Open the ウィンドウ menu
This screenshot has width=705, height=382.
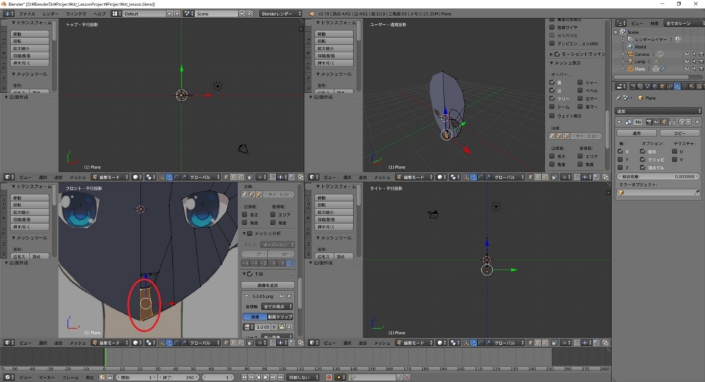point(76,14)
